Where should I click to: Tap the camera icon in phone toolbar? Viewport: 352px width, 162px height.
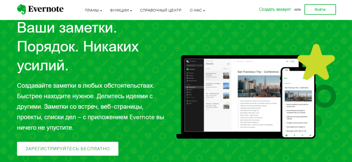pos(286,135)
